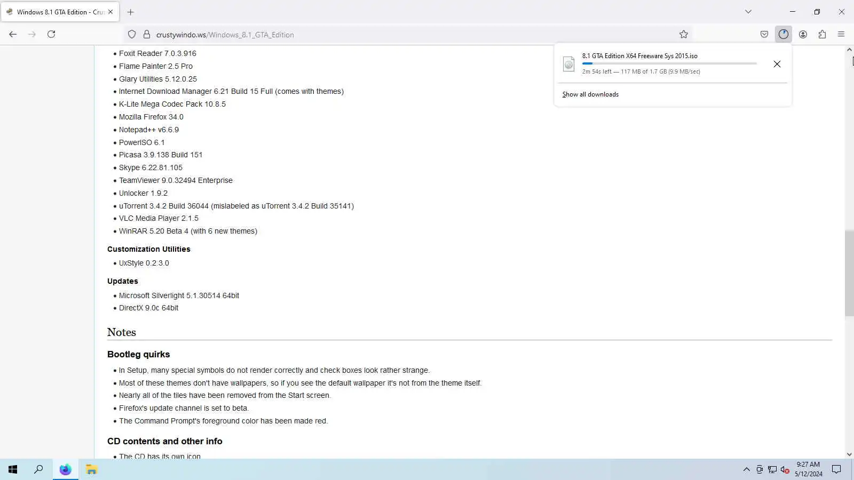Open Firefox application menu
Viewport: 854px width, 480px height.
point(841,34)
